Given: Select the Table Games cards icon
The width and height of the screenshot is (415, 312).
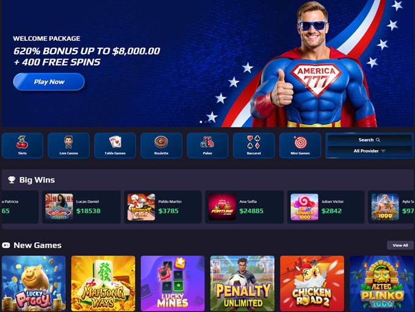Looking at the screenshot, I should pos(115,145).
